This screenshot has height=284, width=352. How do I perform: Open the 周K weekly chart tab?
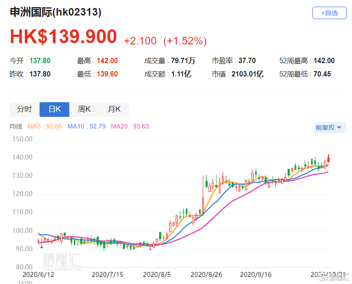pyautogui.click(x=84, y=109)
